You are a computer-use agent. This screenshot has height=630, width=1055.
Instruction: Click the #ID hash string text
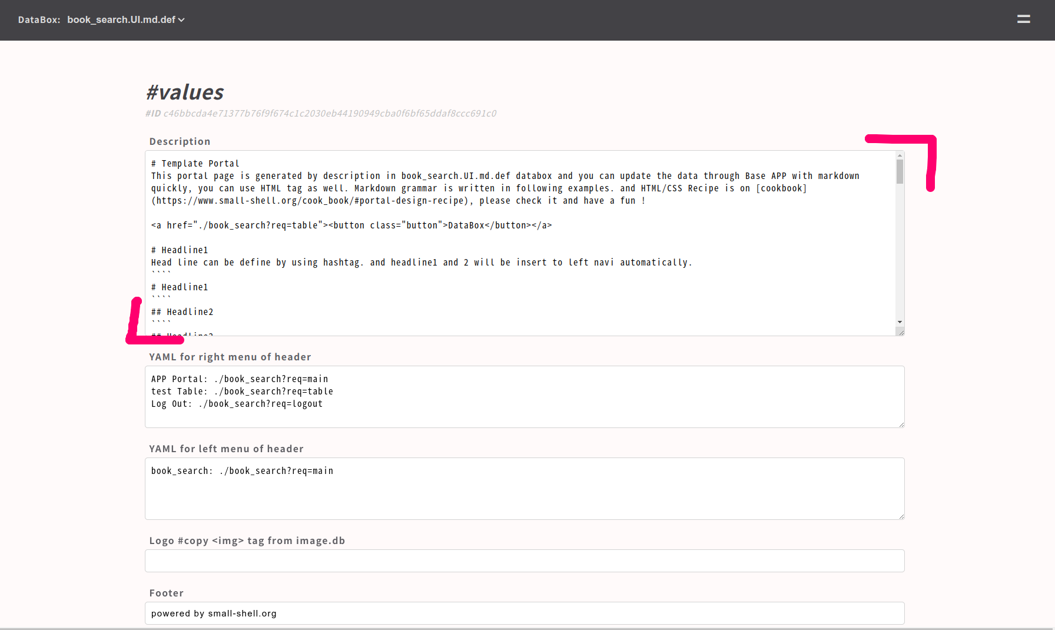(330, 113)
